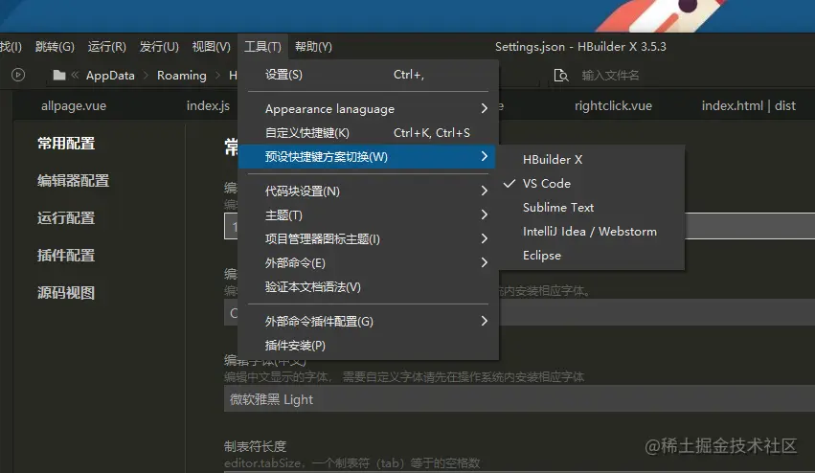815x473 pixels.
Task: Open 运行配置 settings section
Action: coord(66,218)
